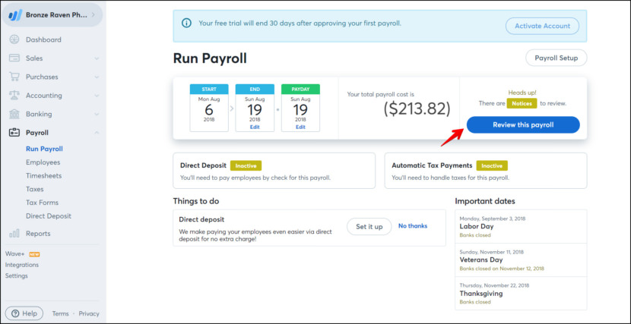Click the Wave logo icon

(15, 15)
